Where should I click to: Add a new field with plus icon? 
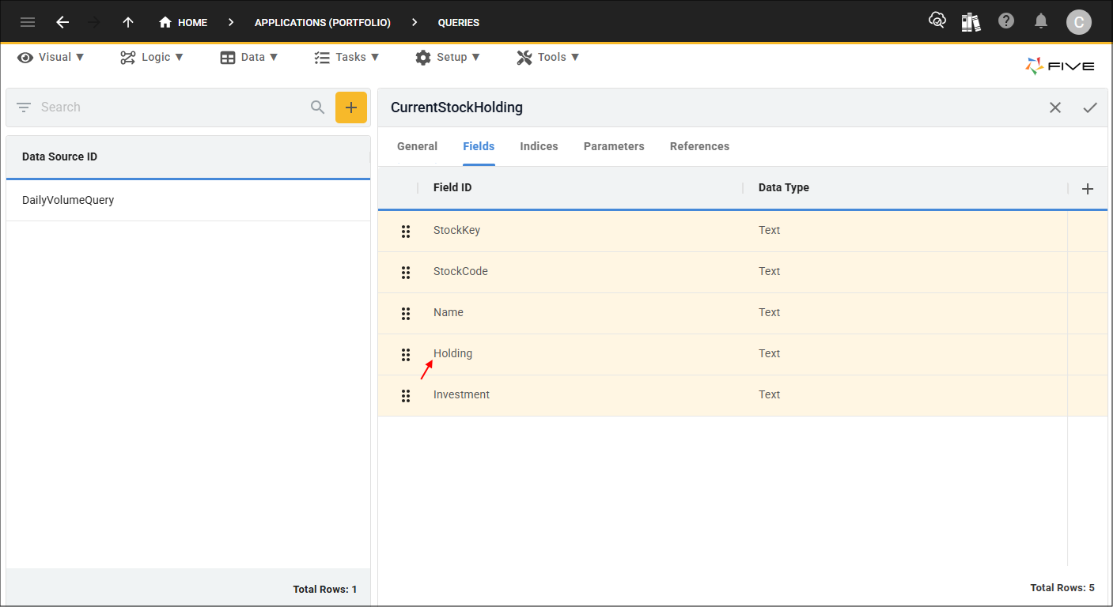pyautogui.click(x=1088, y=188)
